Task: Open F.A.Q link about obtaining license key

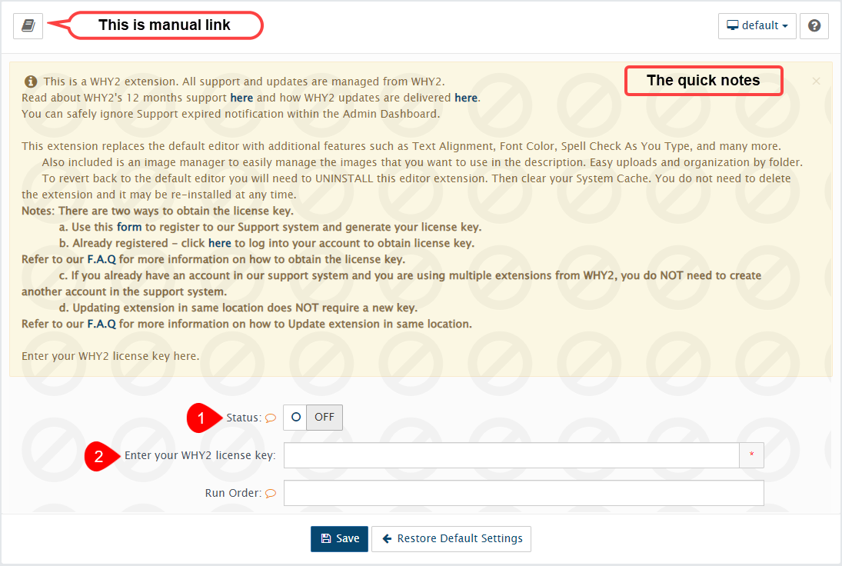Action: (102, 259)
